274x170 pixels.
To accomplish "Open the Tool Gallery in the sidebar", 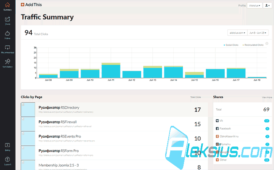I will (7, 63).
